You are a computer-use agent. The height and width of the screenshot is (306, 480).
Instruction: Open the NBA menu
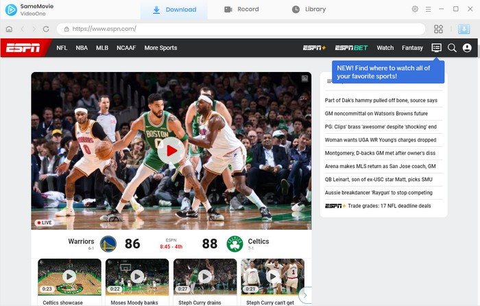tap(82, 48)
